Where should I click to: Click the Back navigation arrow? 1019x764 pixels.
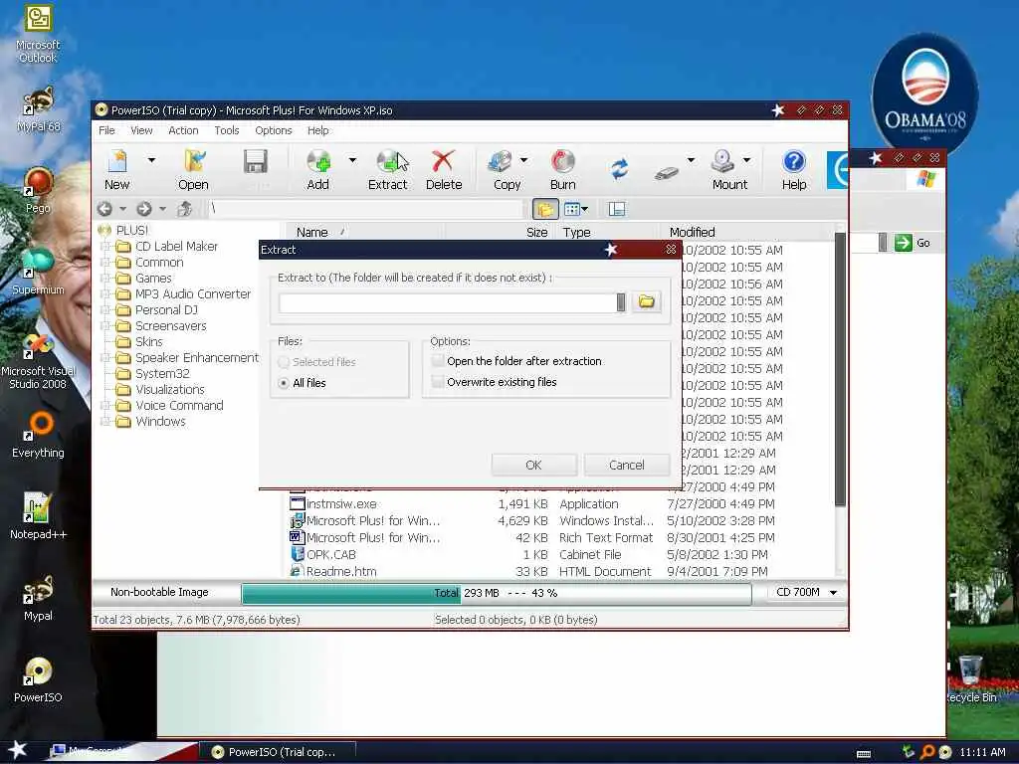pyautogui.click(x=104, y=209)
